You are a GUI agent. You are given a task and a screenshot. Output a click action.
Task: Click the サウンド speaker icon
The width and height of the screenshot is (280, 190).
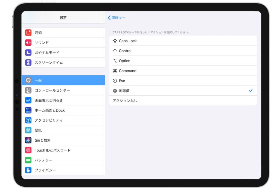pos(28,42)
